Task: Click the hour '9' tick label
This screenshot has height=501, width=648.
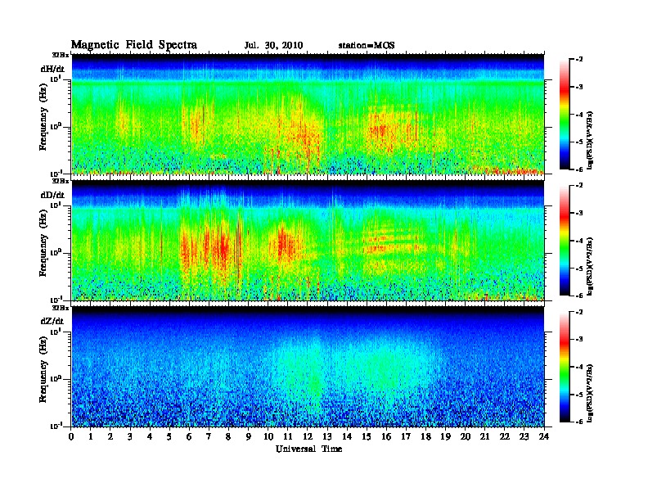Action: point(249,436)
